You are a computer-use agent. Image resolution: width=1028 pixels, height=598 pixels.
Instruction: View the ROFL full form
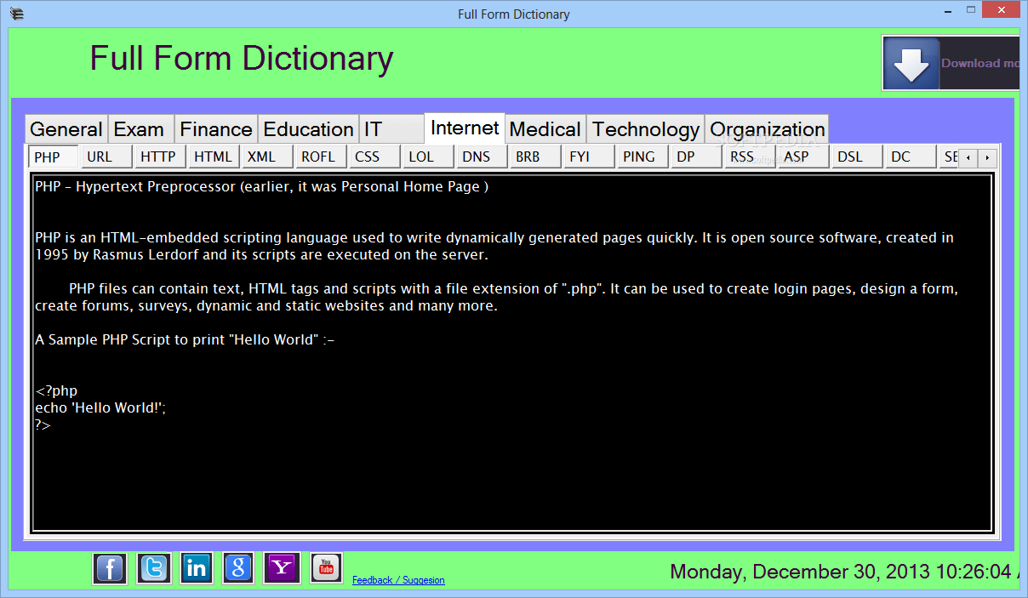pos(317,157)
